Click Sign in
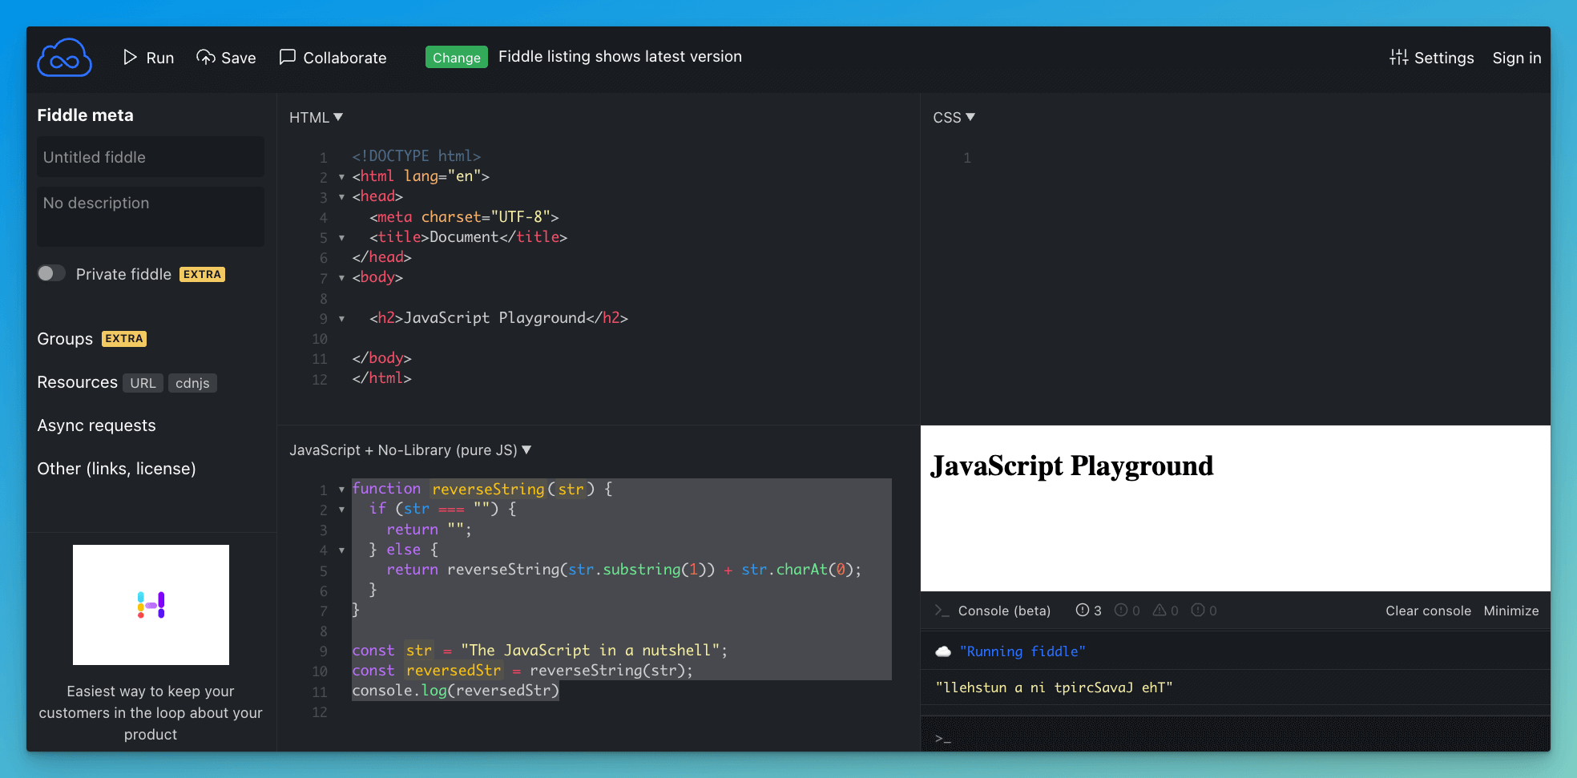Viewport: 1577px width, 778px height. coord(1516,57)
